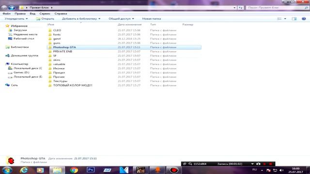Screen dimensions: 310x174
Task: Open Google Chrome from the taskbar
Action: [x=74, y=170]
